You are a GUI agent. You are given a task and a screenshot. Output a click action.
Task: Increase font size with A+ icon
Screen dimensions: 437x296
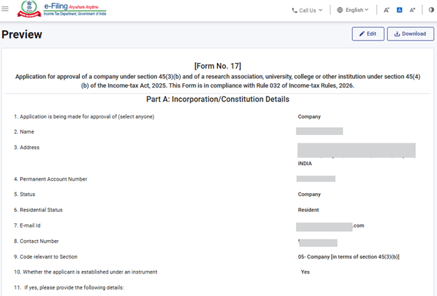pos(412,10)
